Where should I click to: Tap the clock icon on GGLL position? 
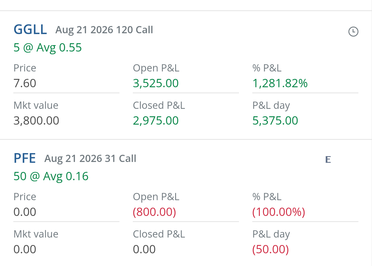[x=353, y=32]
